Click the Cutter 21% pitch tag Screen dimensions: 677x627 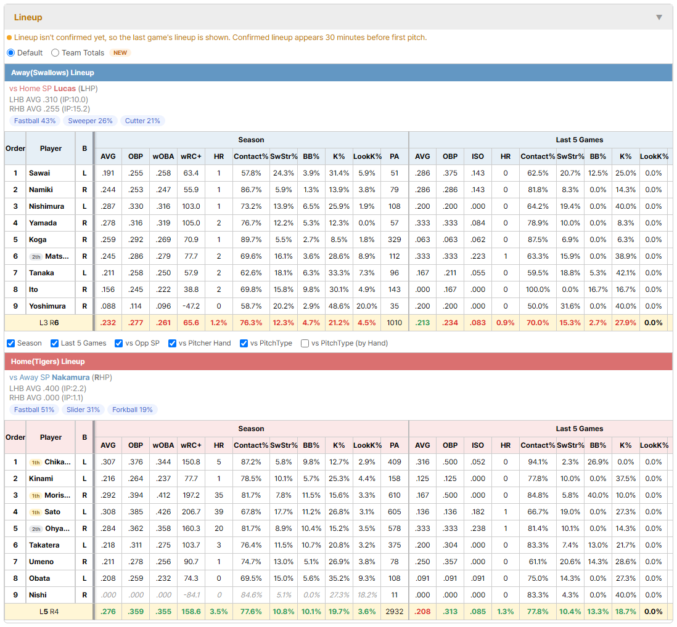tap(142, 121)
